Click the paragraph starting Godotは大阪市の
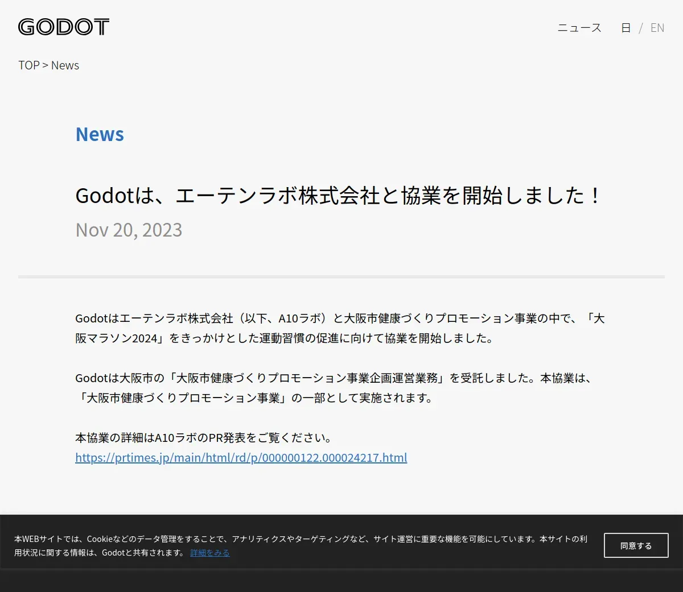The image size is (683, 592). (335, 388)
